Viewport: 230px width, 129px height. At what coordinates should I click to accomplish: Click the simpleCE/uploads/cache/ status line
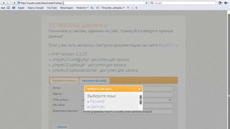click(93, 70)
